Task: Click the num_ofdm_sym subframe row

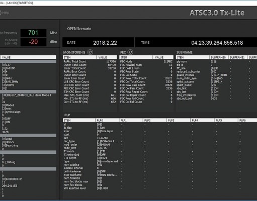Action: (216, 78)
